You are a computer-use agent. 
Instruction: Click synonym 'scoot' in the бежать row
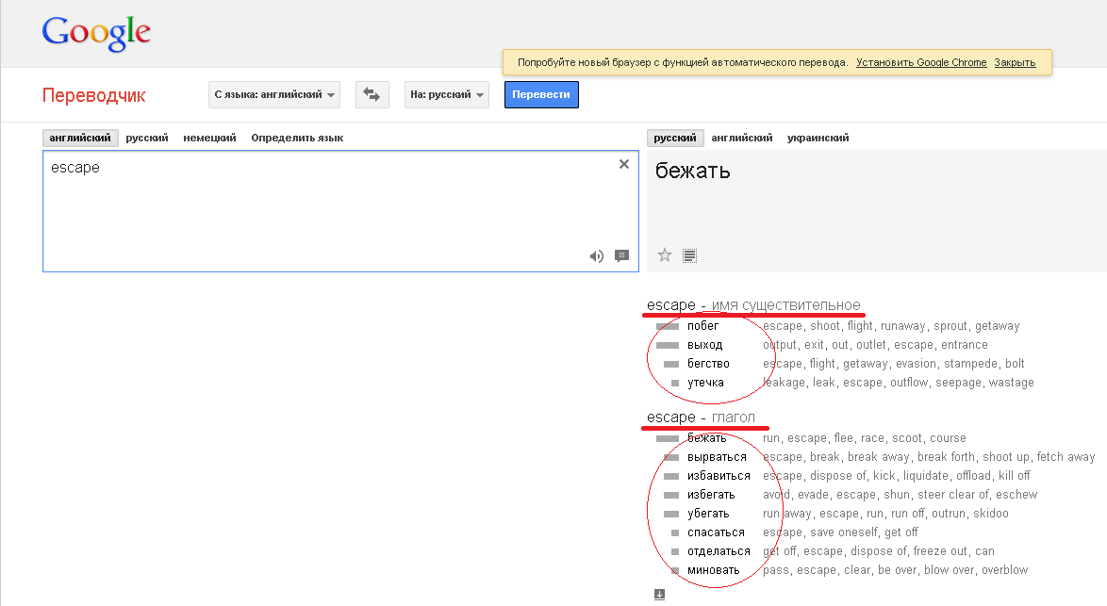click(x=907, y=438)
